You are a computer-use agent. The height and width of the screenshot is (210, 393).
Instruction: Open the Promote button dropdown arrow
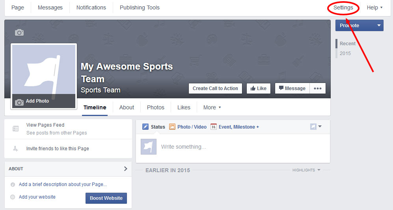click(379, 26)
